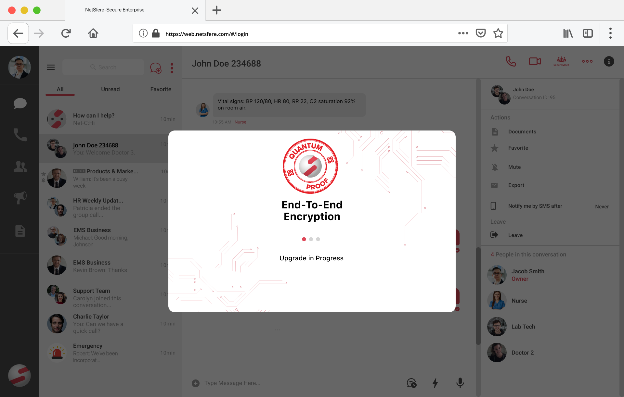Toggle browser sidebar view icon
The image size is (624, 397).
[588, 33]
